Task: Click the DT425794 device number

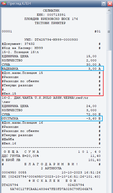Action: coord(10,185)
